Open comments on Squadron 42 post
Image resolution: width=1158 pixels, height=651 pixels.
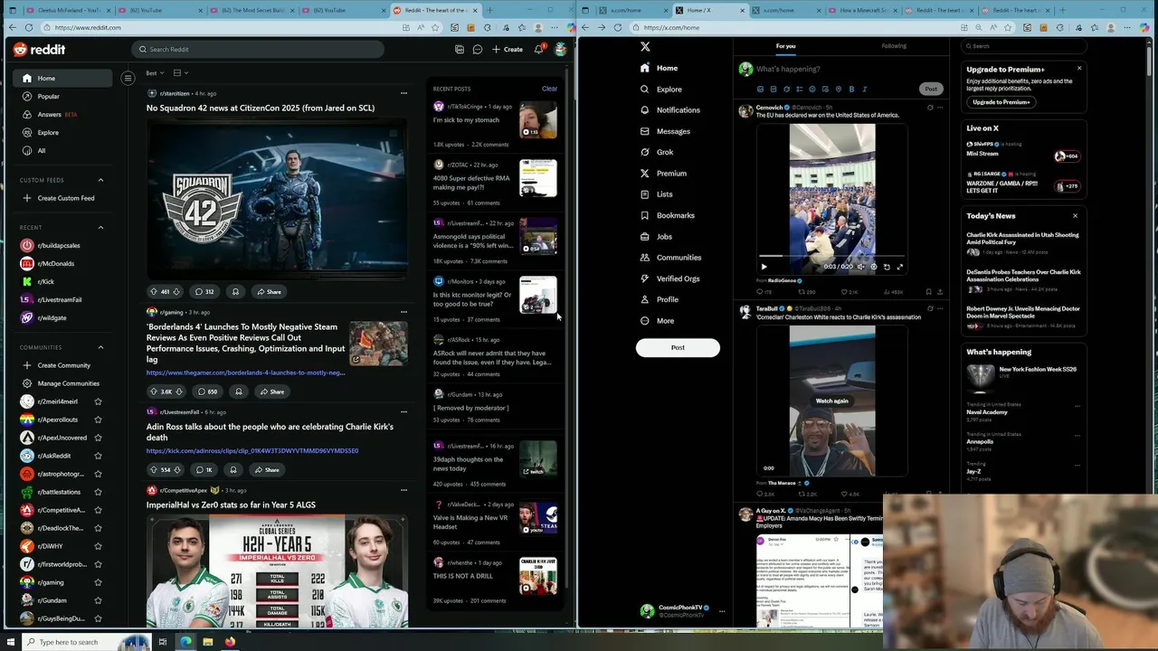pyautogui.click(x=204, y=291)
